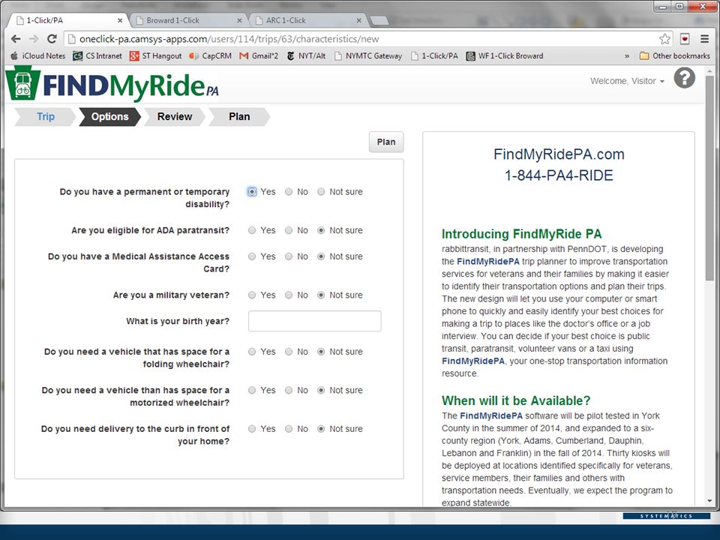Open the Chrome hamburger menu
The image size is (720, 540).
[x=704, y=39]
